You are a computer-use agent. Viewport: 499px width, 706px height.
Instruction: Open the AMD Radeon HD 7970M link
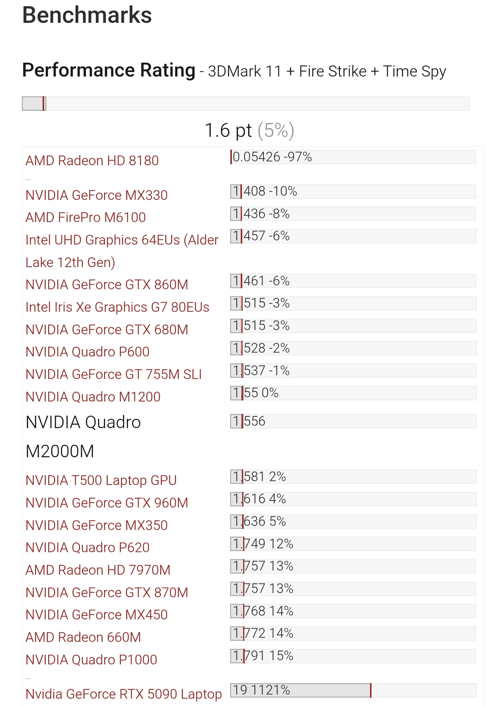(98, 570)
